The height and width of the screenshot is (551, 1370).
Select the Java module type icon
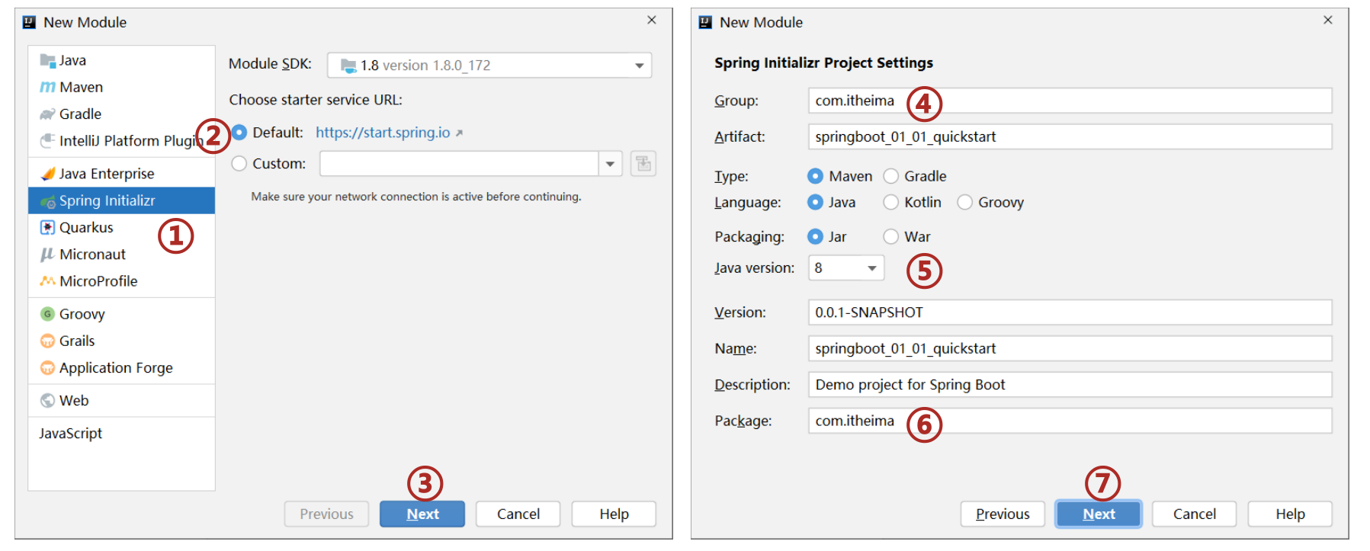pyautogui.click(x=48, y=60)
